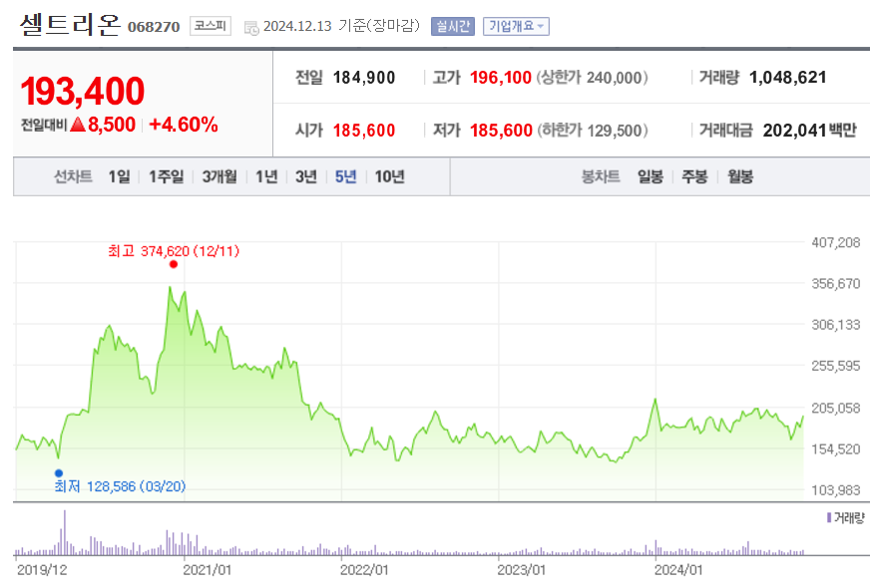This screenshot has height=585, width=870.
Task: Switch to 주봉 candle chart
Action: tap(694, 176)
